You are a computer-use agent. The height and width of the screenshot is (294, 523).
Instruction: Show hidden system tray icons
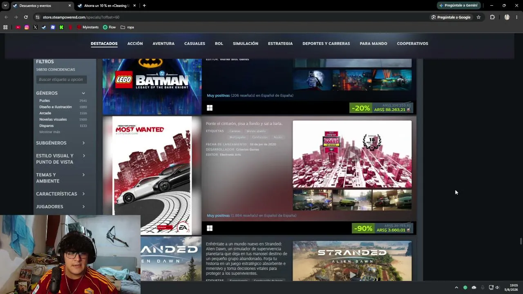[456, 287]
